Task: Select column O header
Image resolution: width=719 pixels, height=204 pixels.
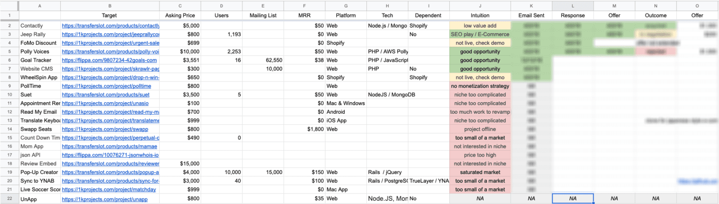Action: pos(697,6)
